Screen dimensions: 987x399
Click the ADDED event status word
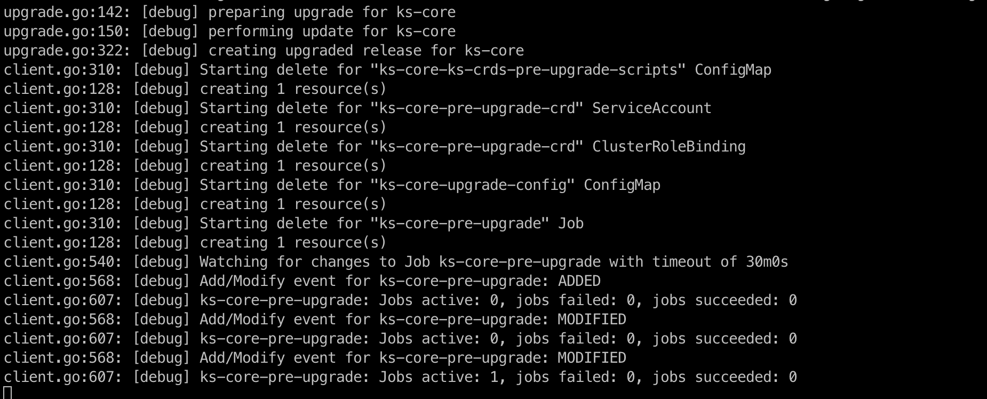point(579,281)
